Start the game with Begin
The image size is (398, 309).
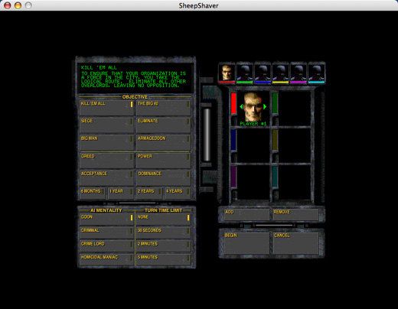coord(246,243)
